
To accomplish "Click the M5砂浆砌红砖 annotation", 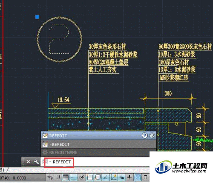I will [x=174, y=78].
